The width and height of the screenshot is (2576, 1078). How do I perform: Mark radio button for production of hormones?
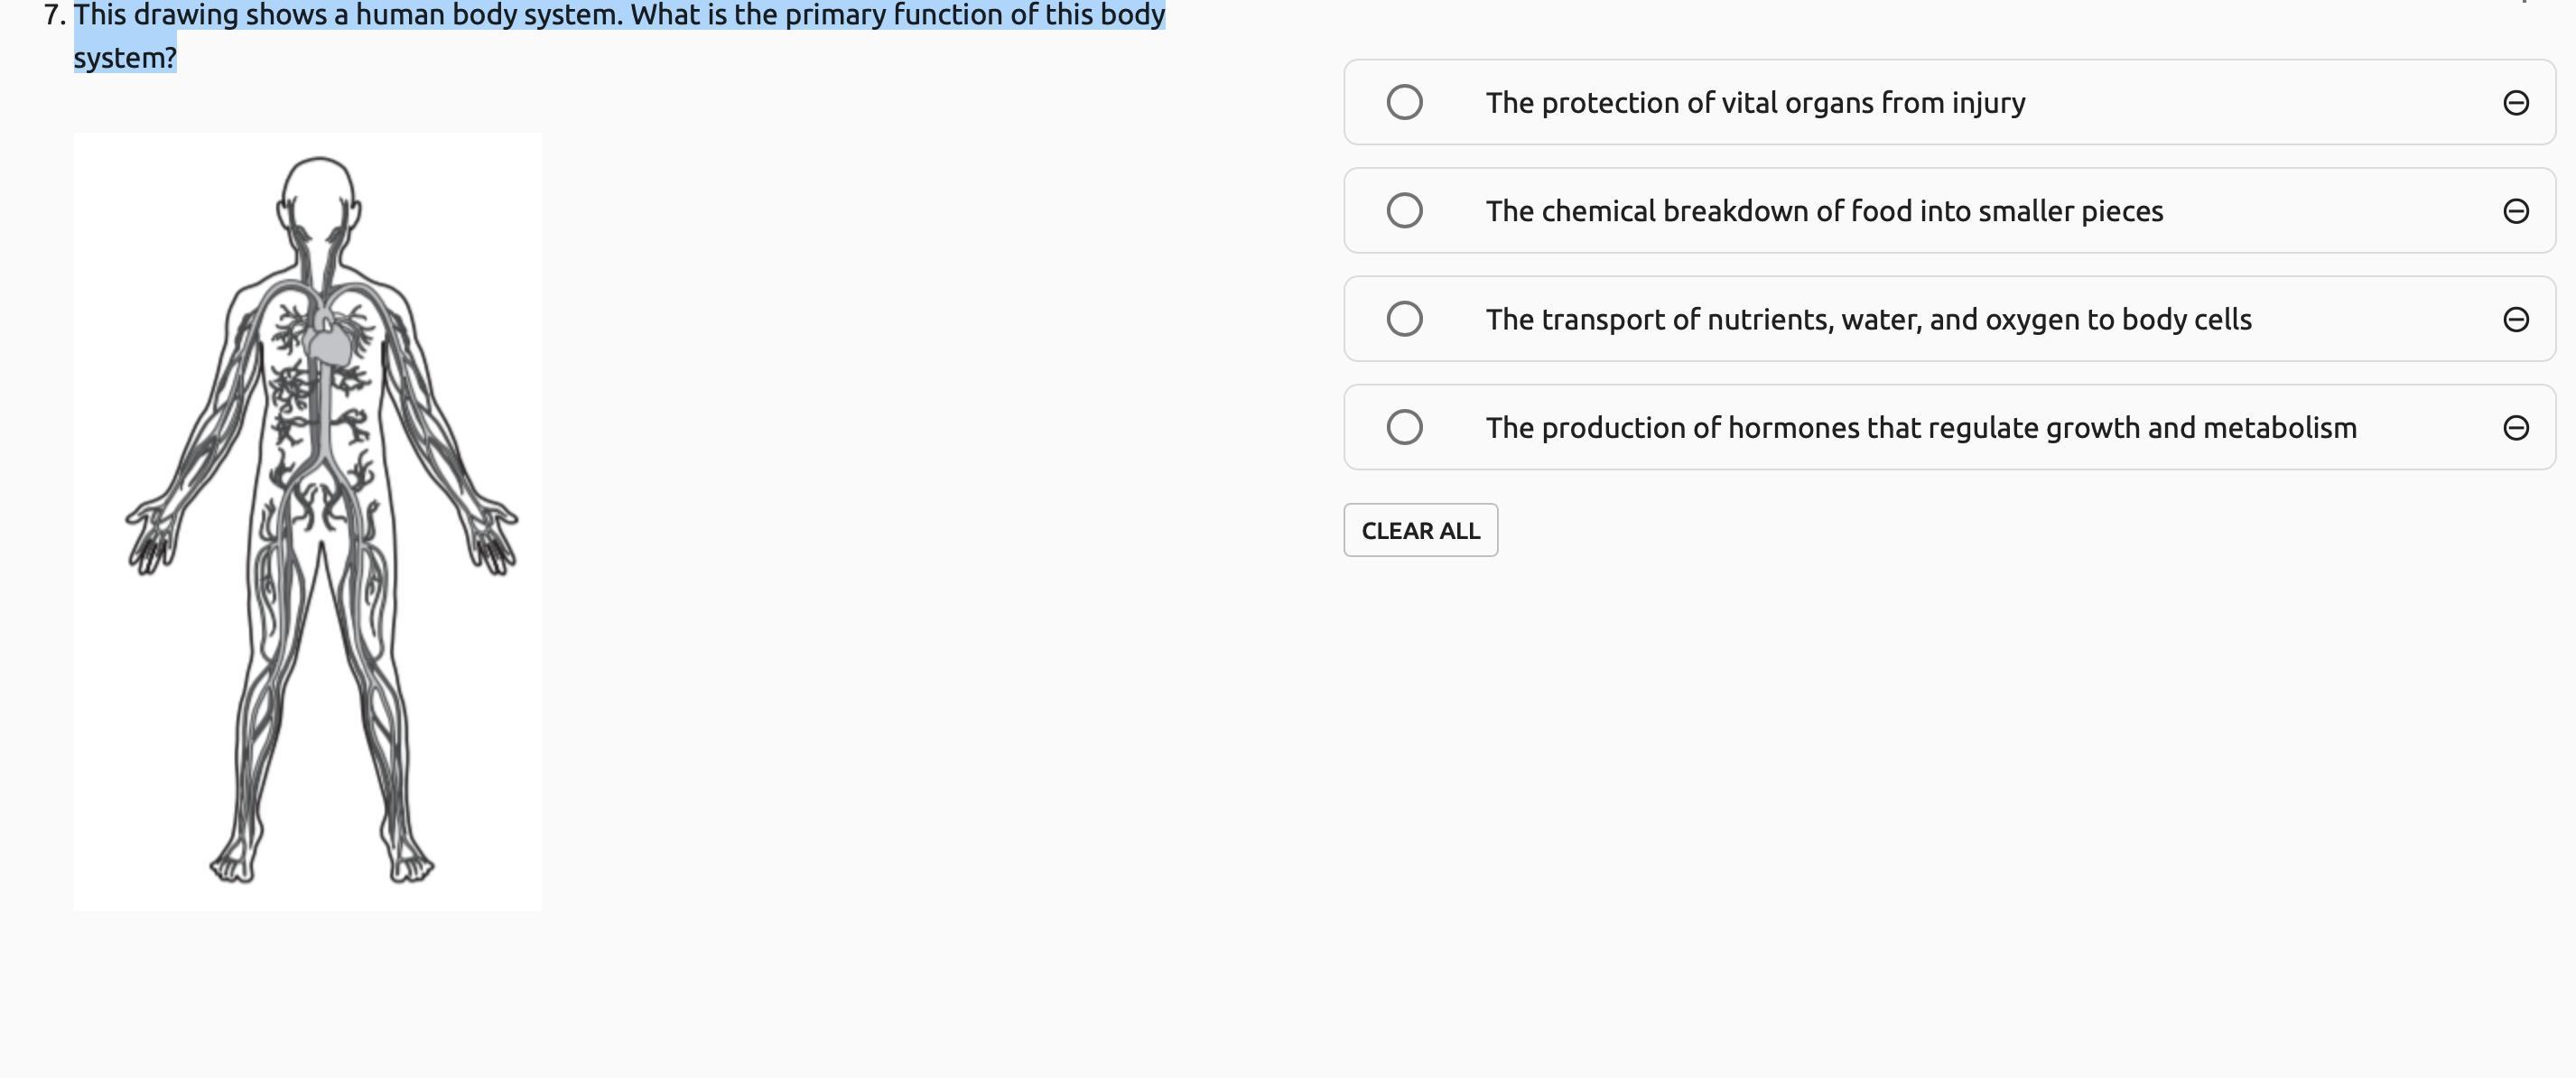pos(1404,427)
